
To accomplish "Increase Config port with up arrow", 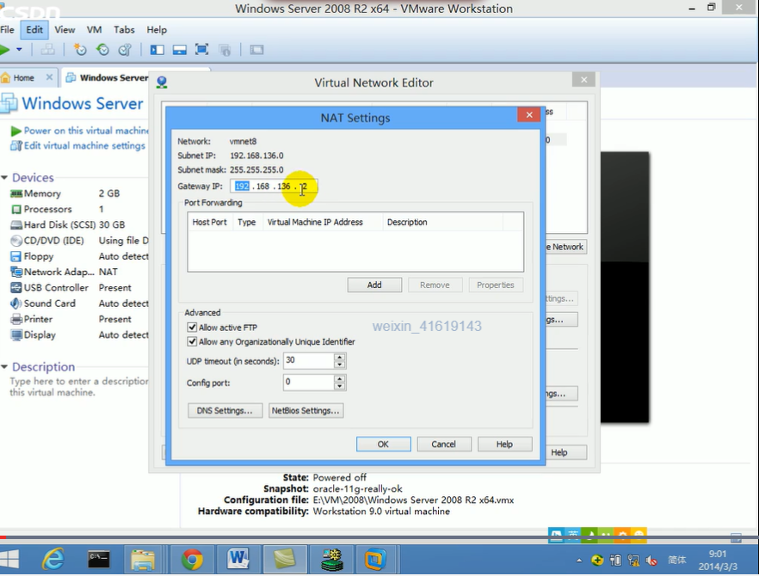I will tap(340, 378).
